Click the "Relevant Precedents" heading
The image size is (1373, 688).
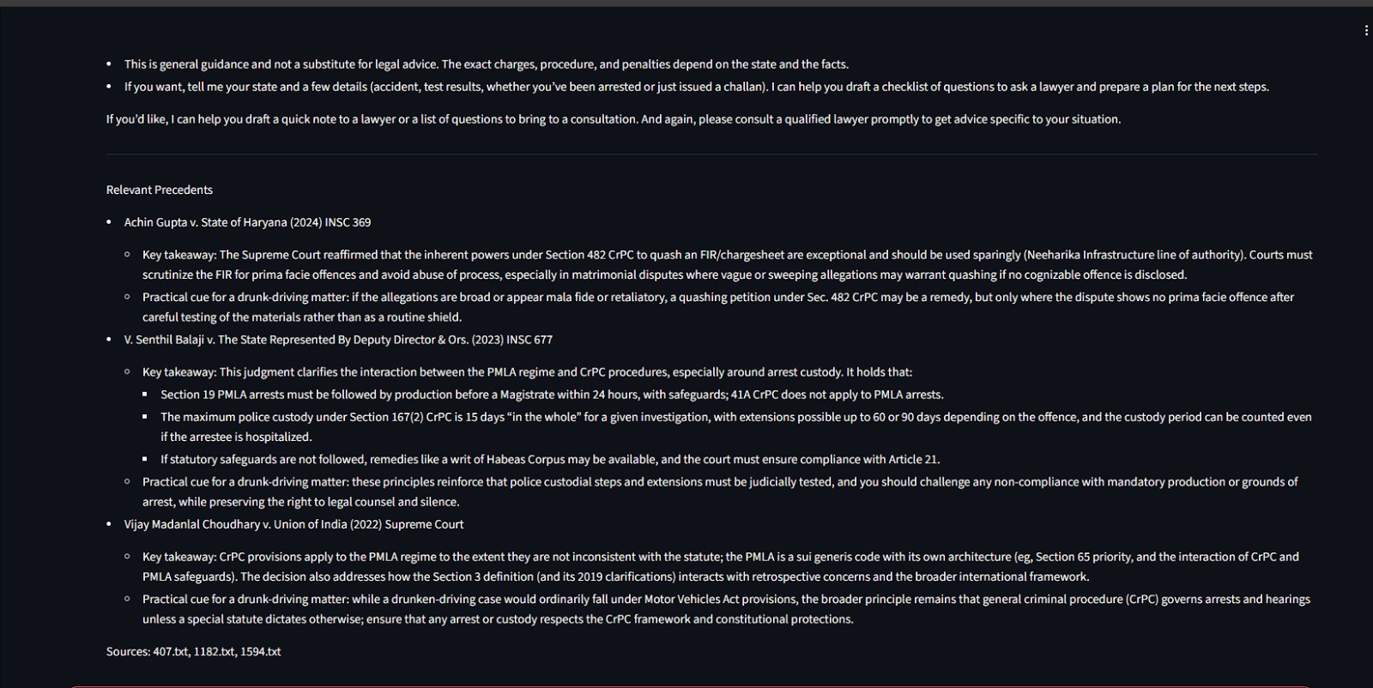[x=160, y=190]
